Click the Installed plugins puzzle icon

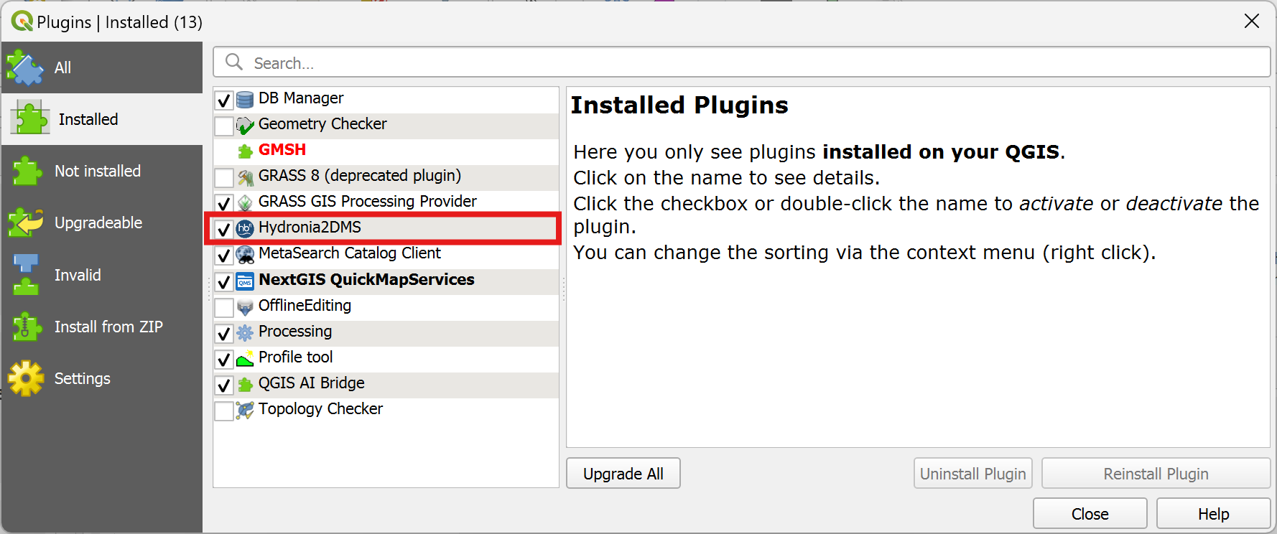[29, 118]
